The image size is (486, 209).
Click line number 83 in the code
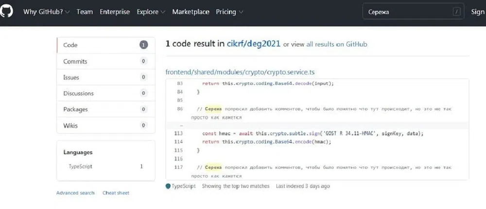pos(180,84)
